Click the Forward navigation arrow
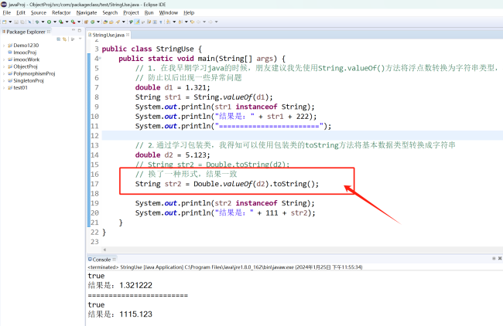 [210, 22]
